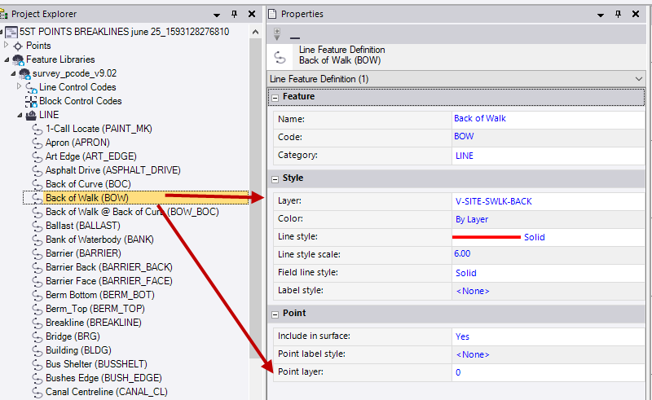Viewport: 652px width, 400px height.
Task: Select the 5ST POINTS BREAKLINES project root
Action: 125,32
